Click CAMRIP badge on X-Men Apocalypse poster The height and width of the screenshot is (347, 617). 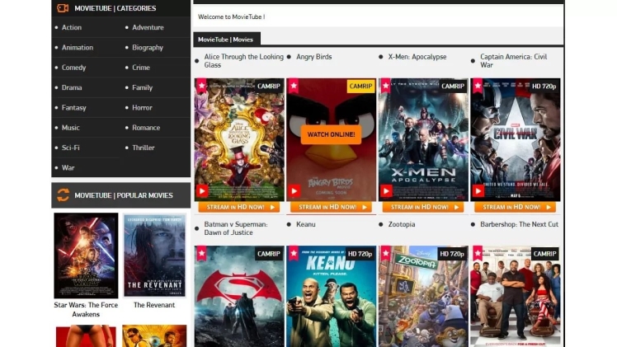453,86
